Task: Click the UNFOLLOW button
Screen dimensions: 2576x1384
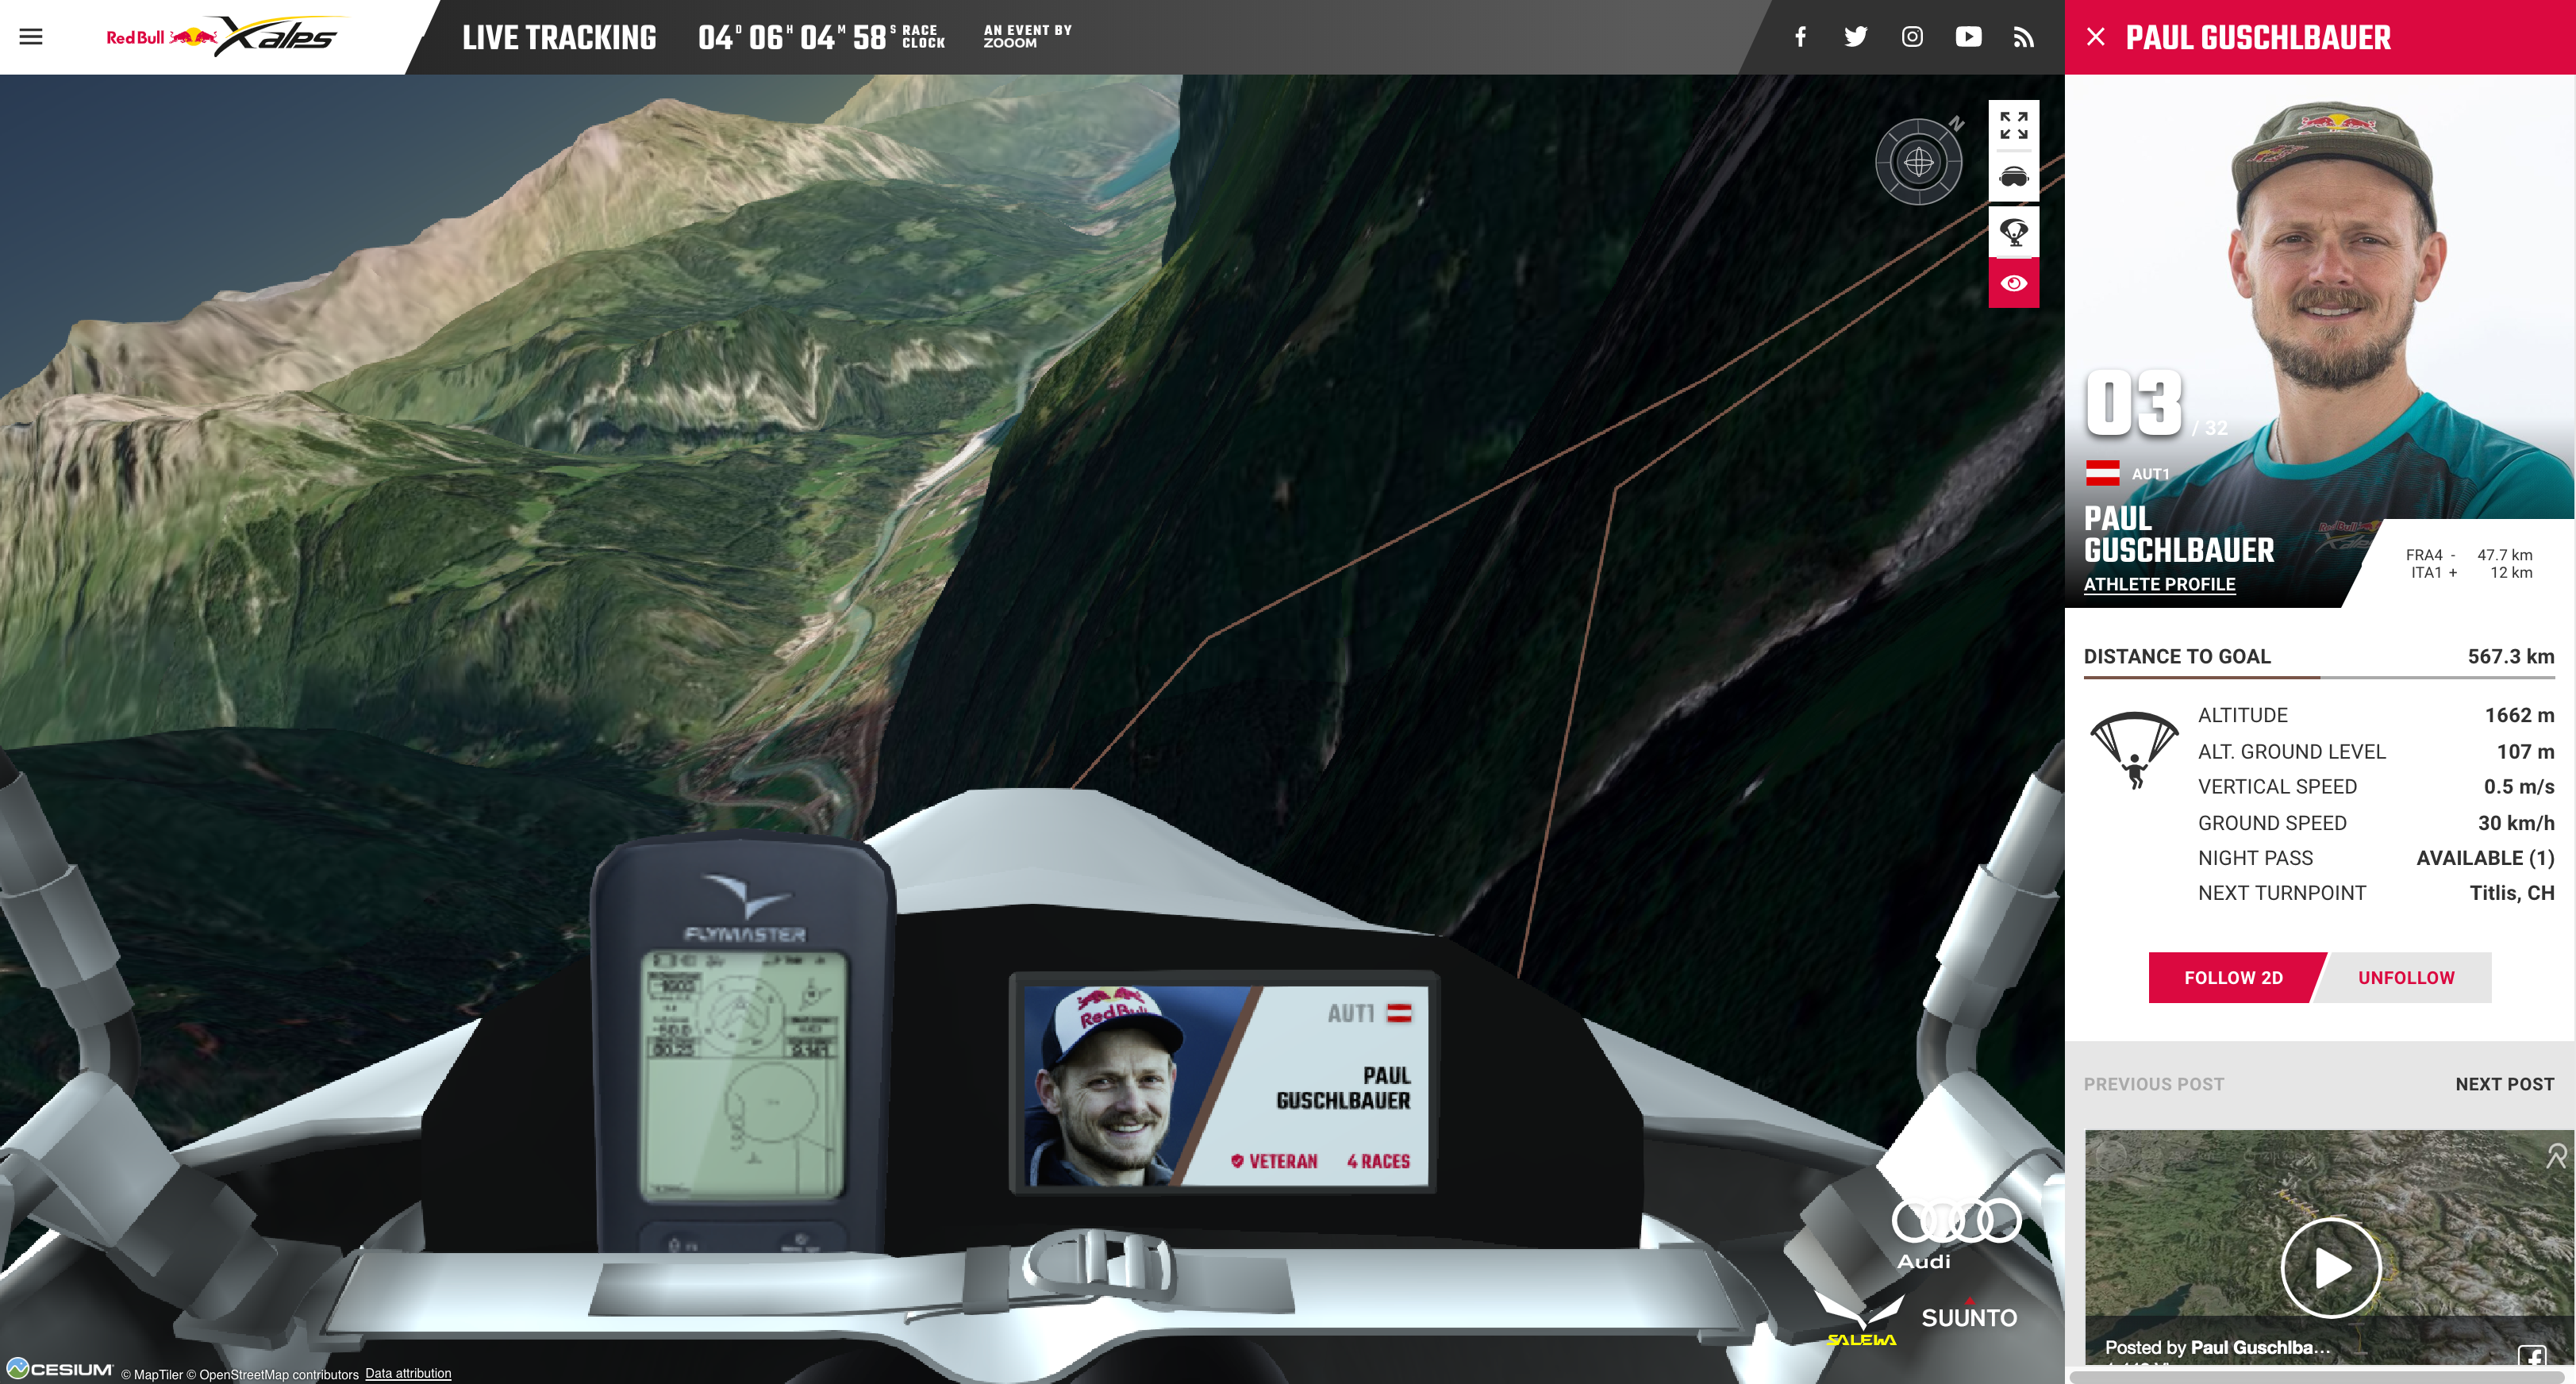Action: pos(2405,977)
